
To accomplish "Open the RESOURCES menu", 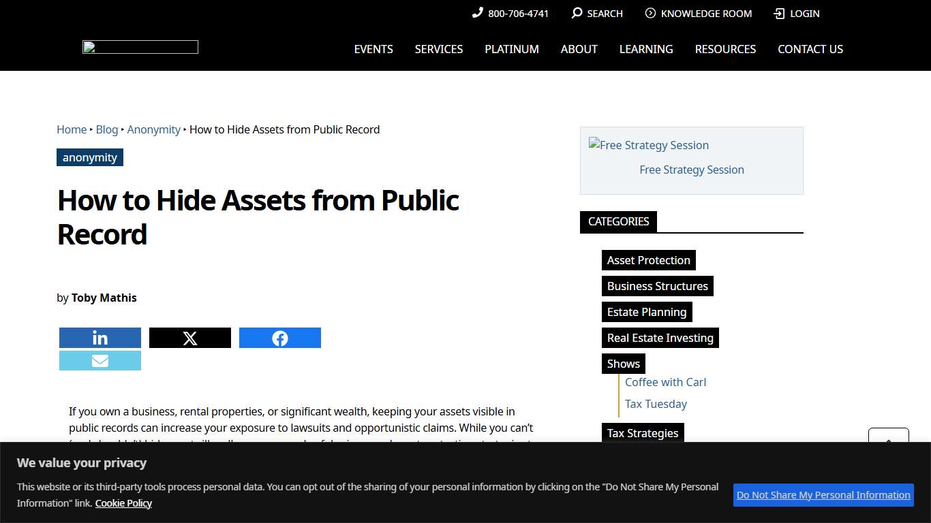I will pos(725,48).
